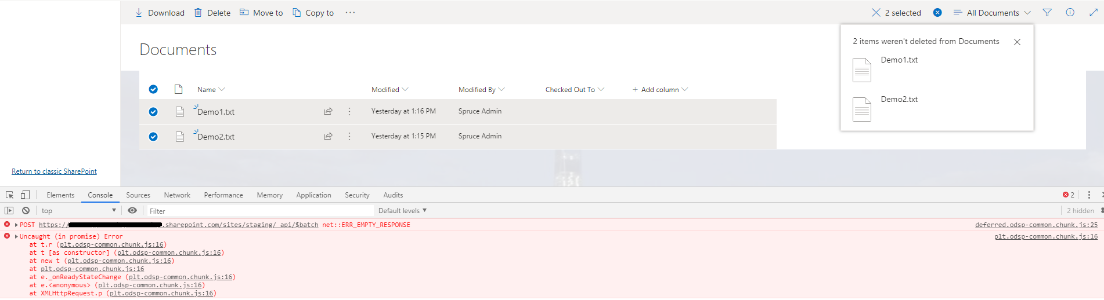Open the toolbar overflow ellipsis menu
This screenshot has height=300, width=1104.
pos(350,13)
